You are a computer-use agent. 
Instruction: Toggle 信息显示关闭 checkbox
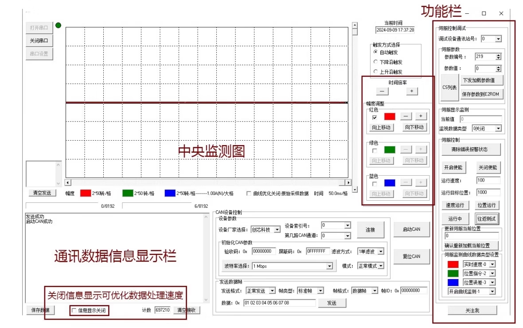74,310
